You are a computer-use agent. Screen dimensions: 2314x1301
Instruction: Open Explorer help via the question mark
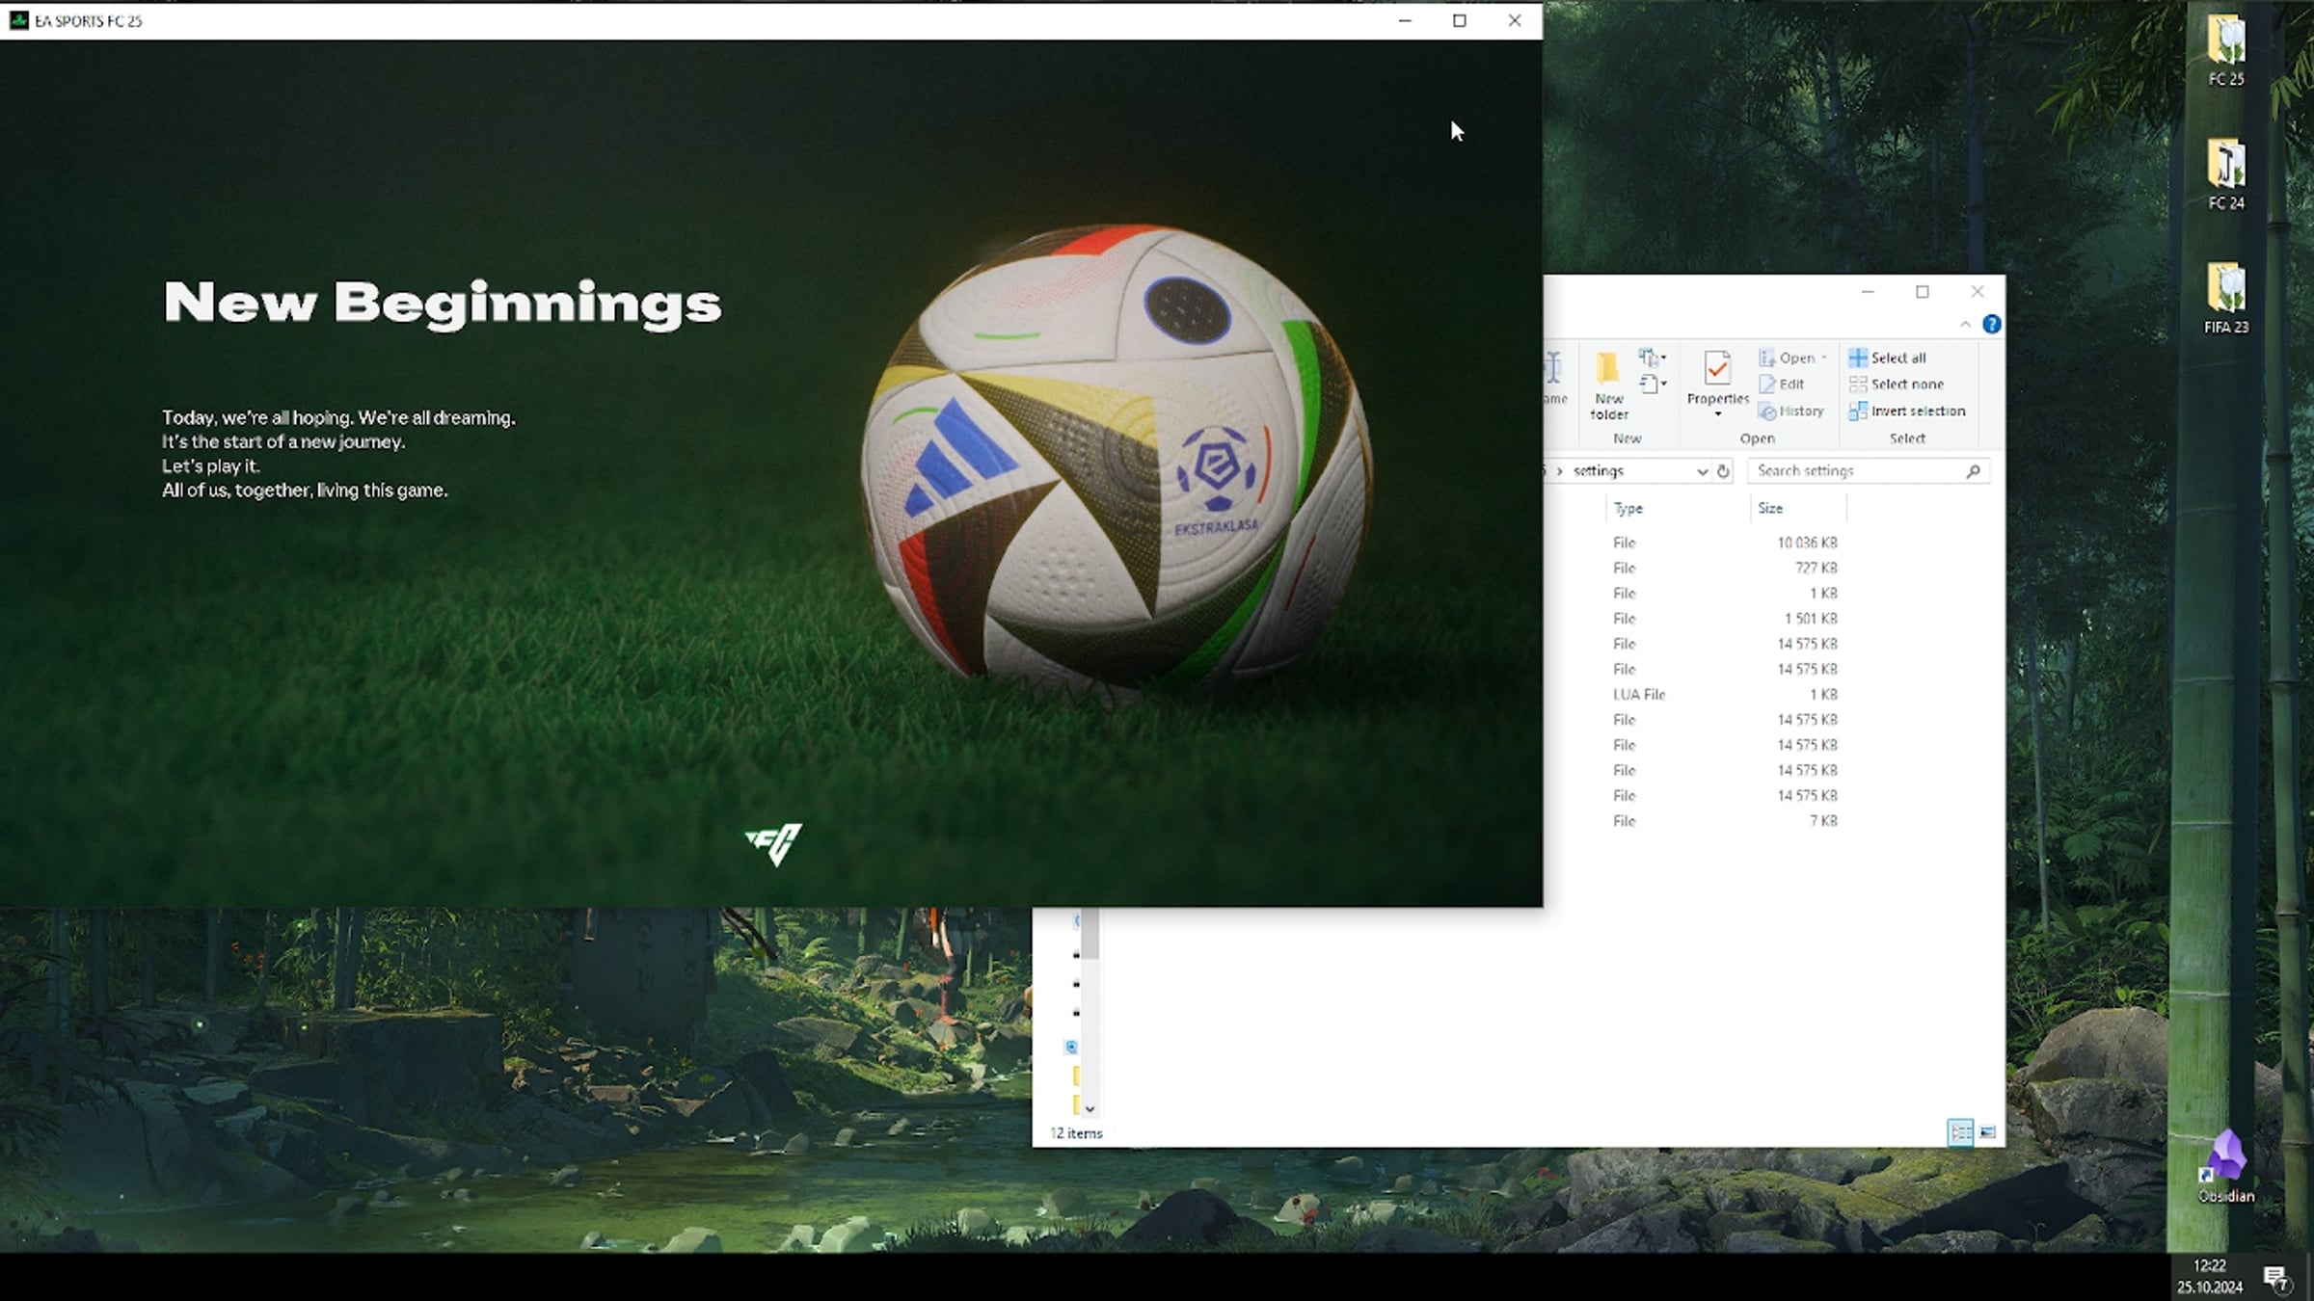pos(1990,324)
